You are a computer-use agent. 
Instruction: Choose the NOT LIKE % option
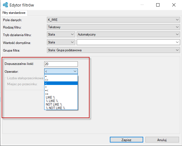[61, 104]
